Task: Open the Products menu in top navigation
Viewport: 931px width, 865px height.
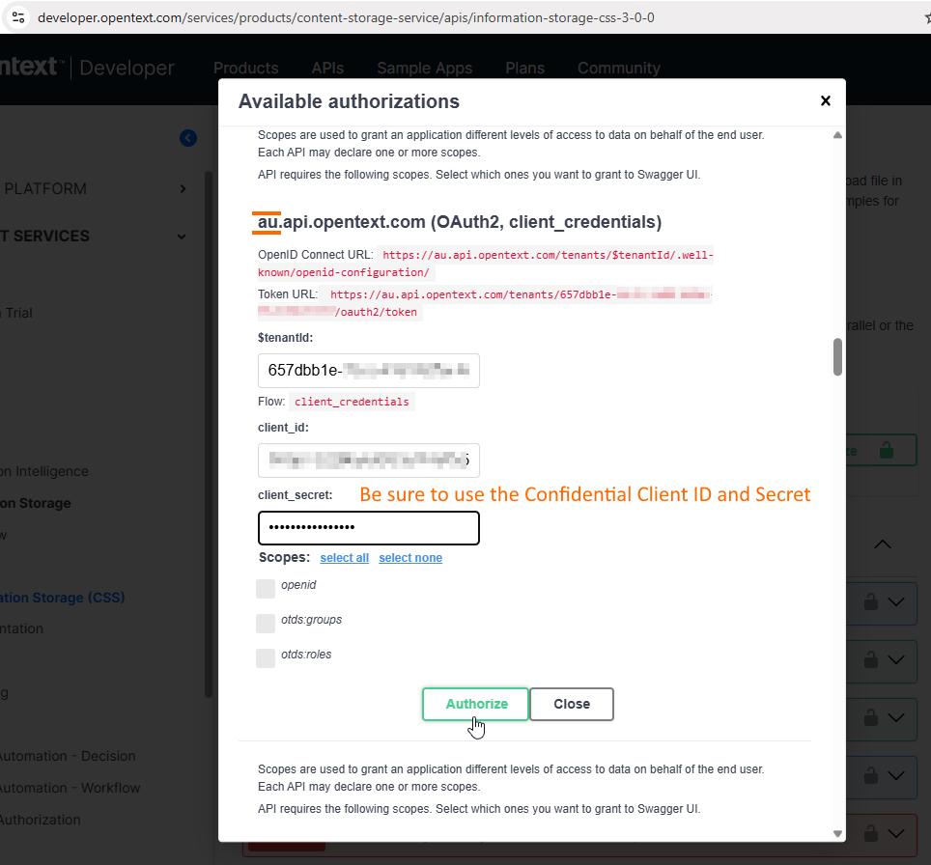Action: 246,69
